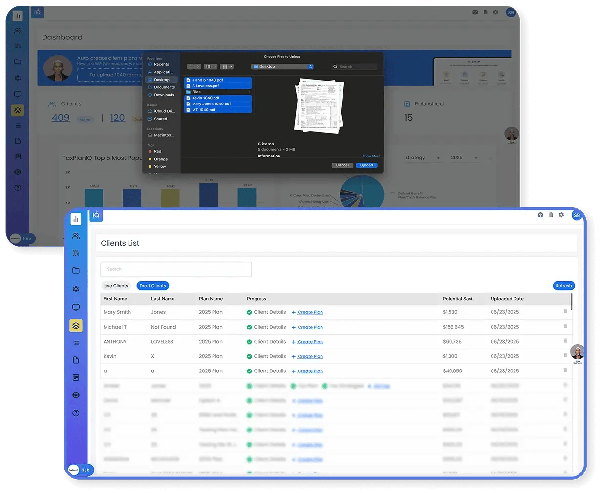Viewport: 600px width, 493px height.
Task: Select the Yellow tag in file dialog
Action: (160, 166)
